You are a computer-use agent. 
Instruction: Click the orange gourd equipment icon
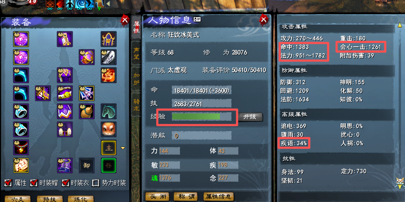(x=87, y=111)
